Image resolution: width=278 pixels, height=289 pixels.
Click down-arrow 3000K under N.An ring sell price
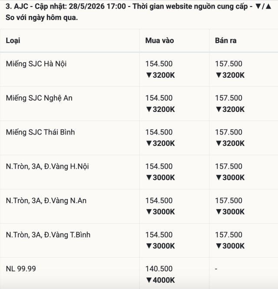pos(230,212)
